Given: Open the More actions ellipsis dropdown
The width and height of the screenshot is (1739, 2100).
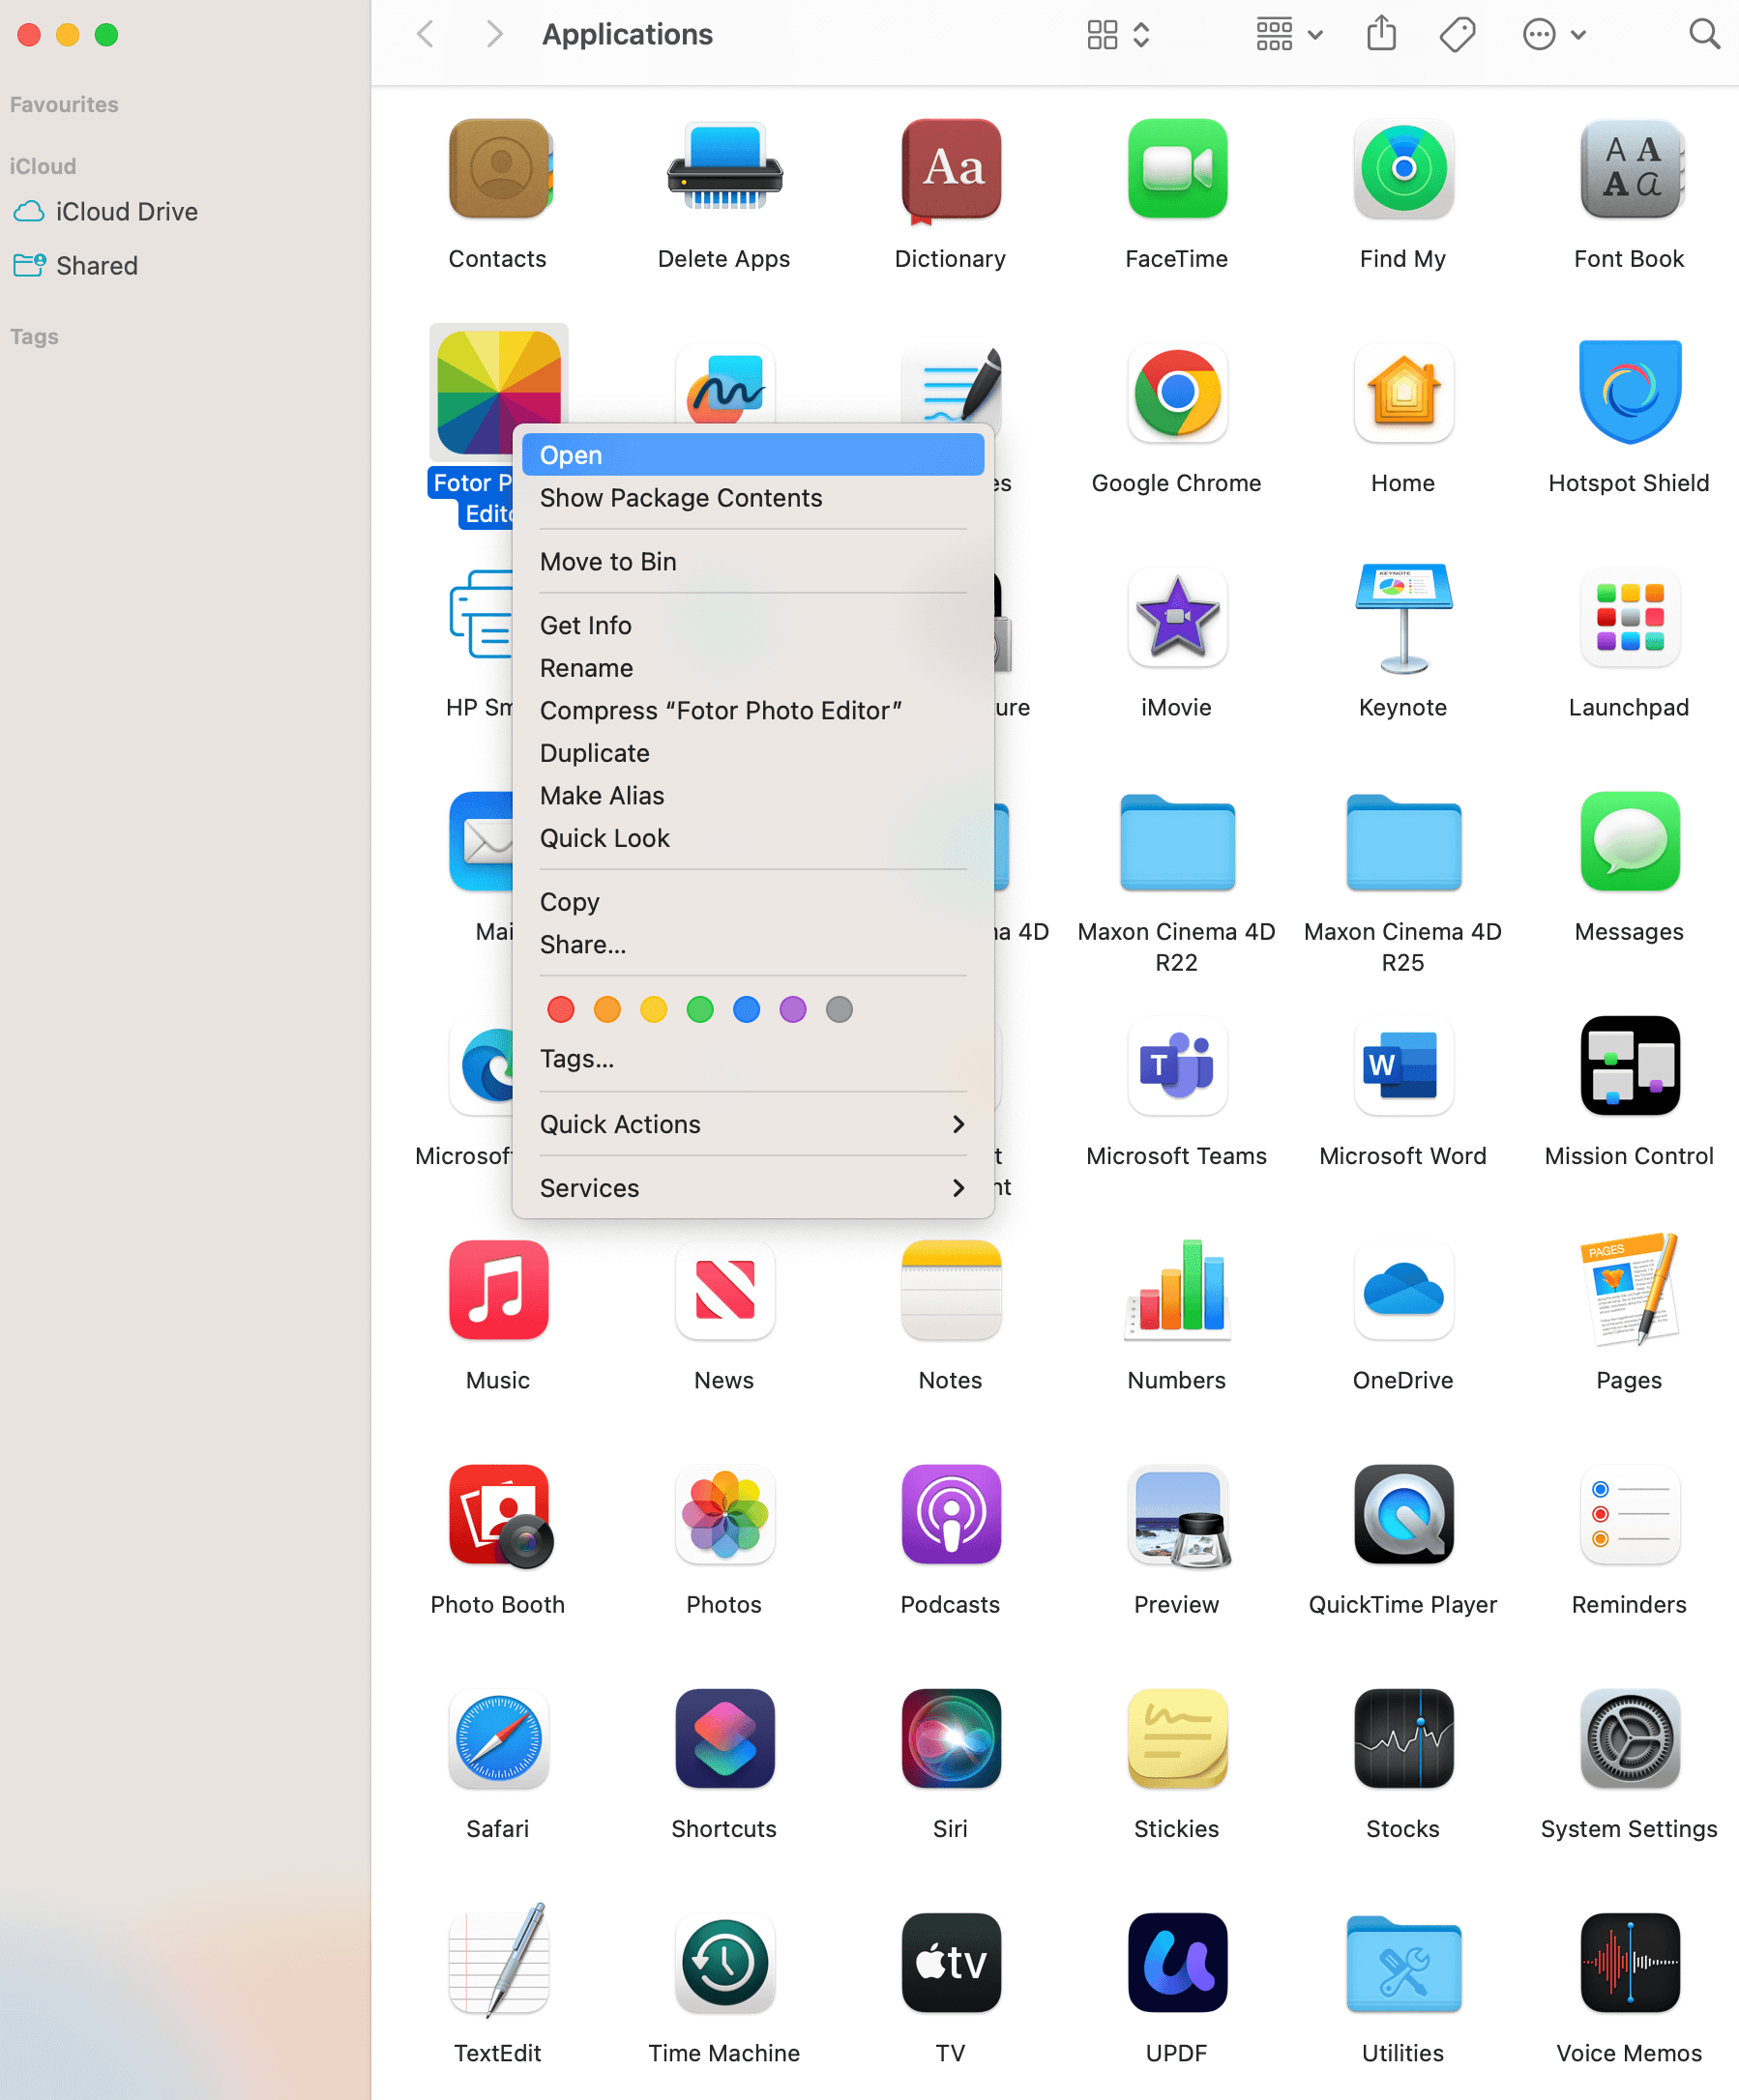Looking at the screenshot, I should pyautogui.click(x=1554, y=35).
